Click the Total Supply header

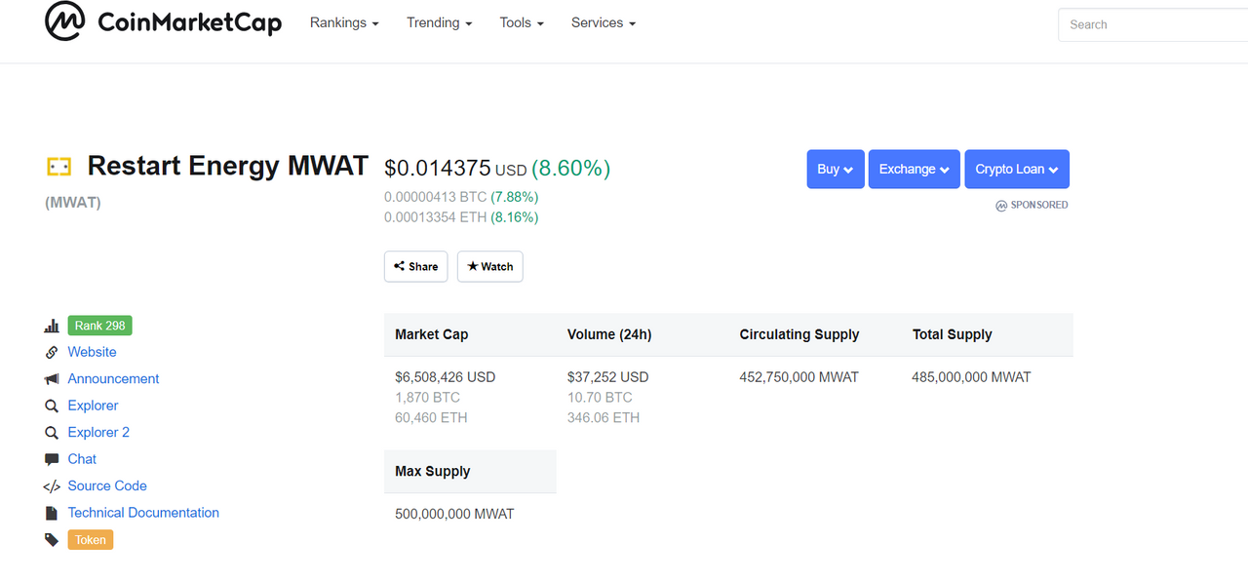pos(953,334)
